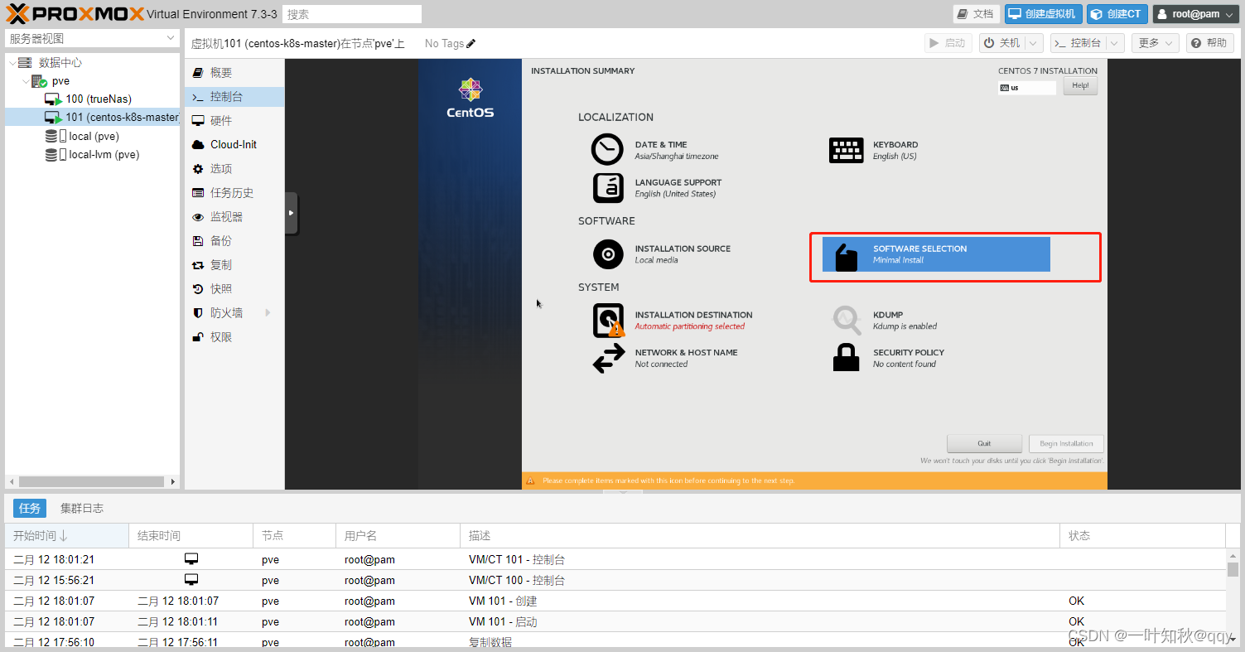Image resolution: width=1245 pixels, height=652 pixels.
Task: Switch to the 集群日志 tab
Action: [82, 508]
